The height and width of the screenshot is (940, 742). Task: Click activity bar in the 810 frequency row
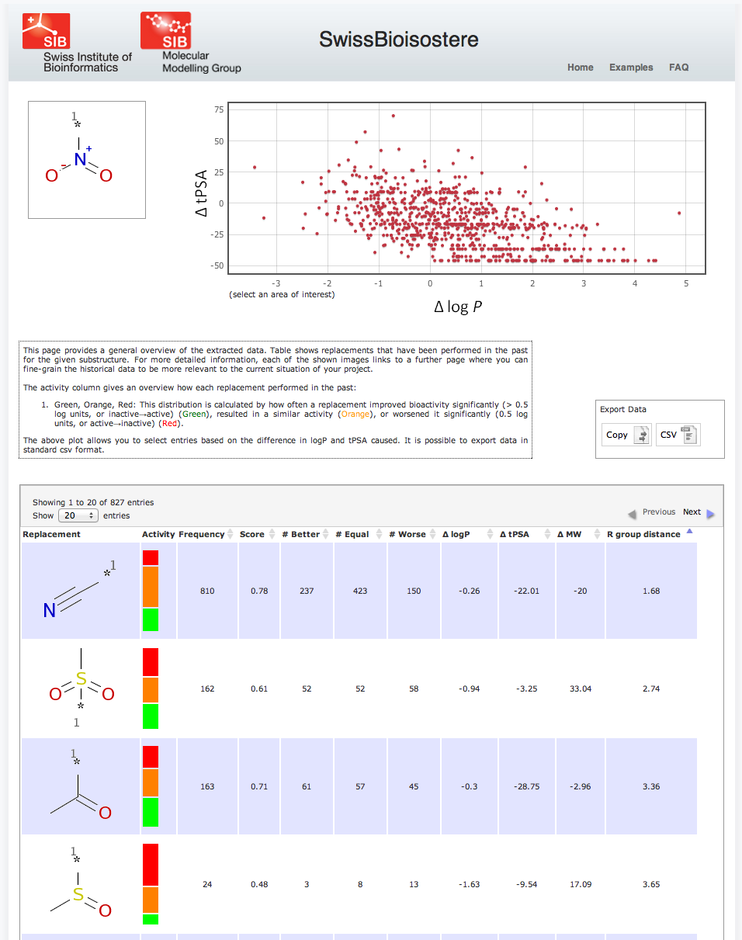[151, 591]
